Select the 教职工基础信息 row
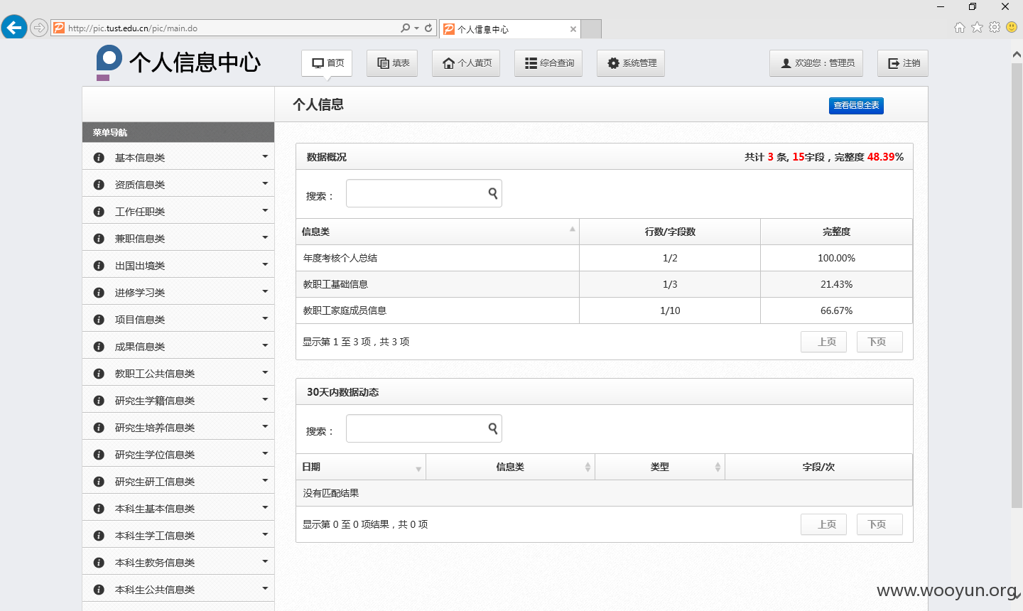This screenshot has height=611, width=1023. 605,284
